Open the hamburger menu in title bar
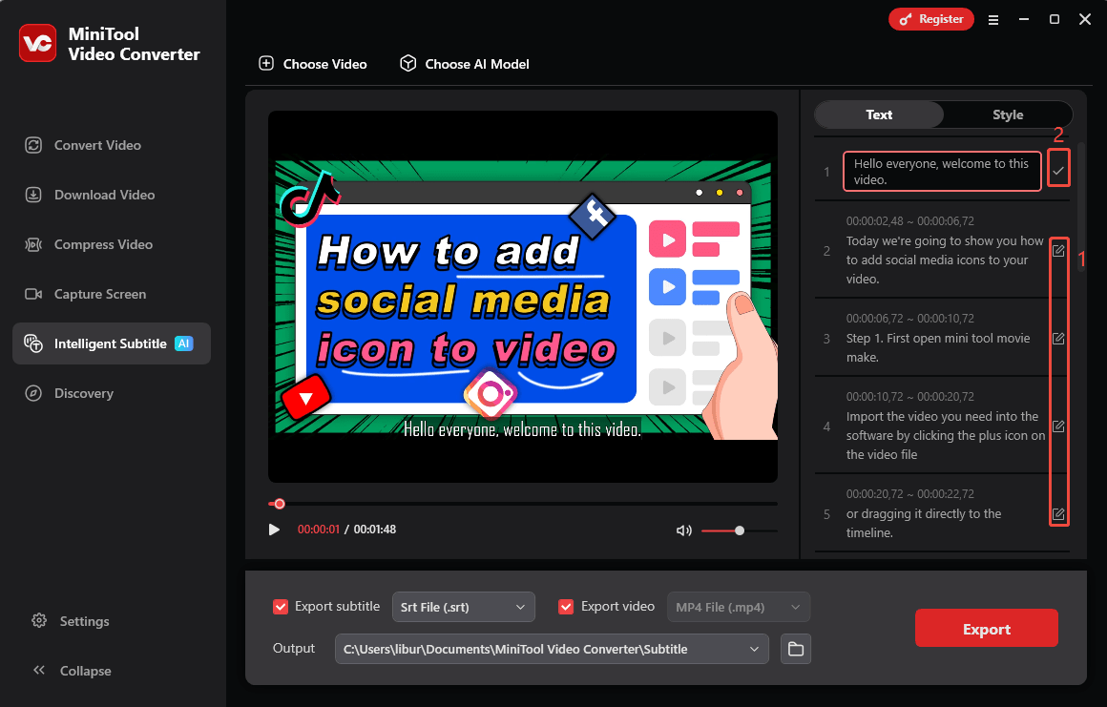Image resolution: width=1107 pixels, height=707 pixels. 993,20
